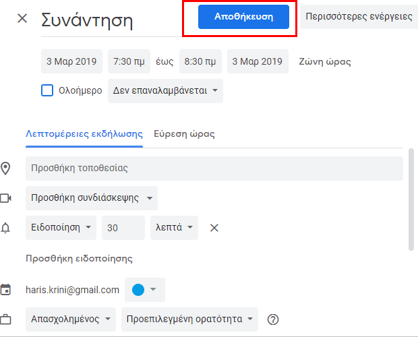The image size is (418, 337).
Task: Click the visibility help question mark icon
Action: (x=273, y=319)
